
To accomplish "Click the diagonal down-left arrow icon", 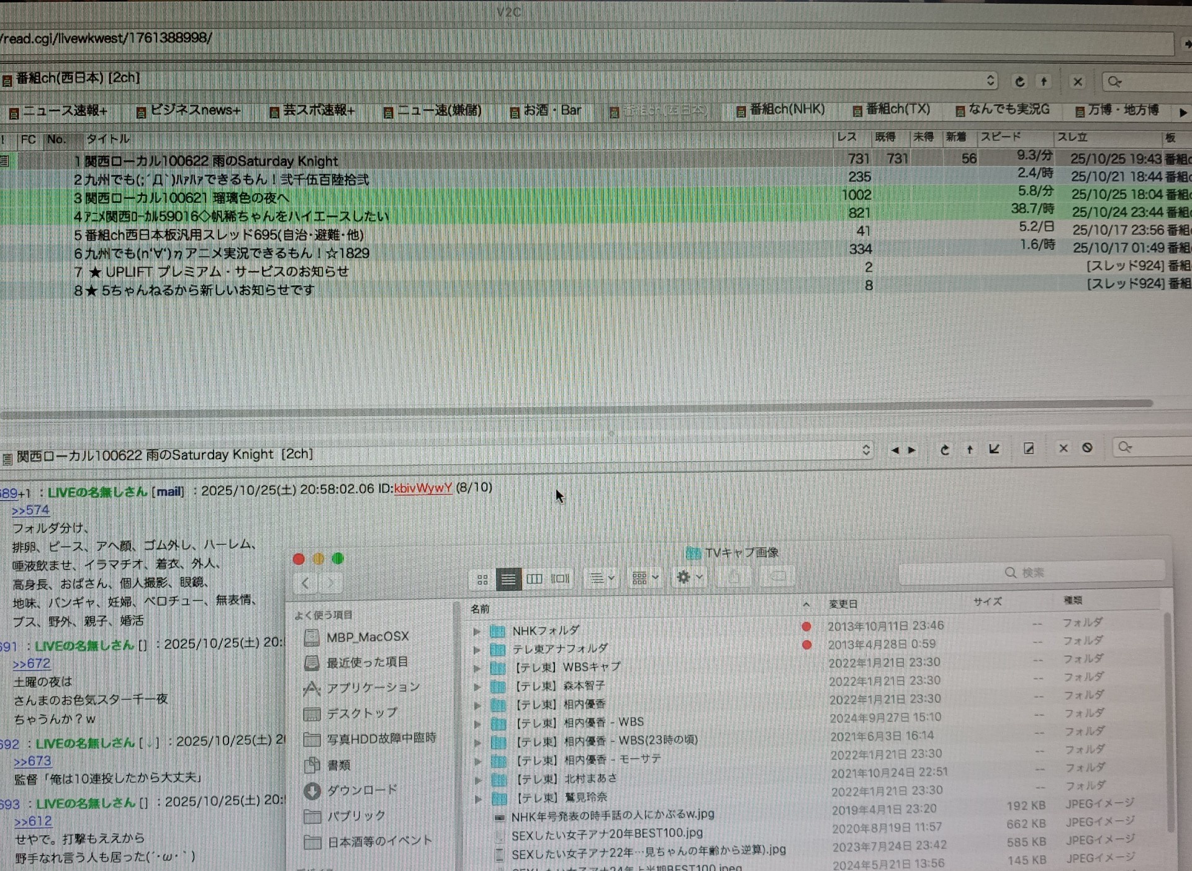I will click(x=994, y=449).
